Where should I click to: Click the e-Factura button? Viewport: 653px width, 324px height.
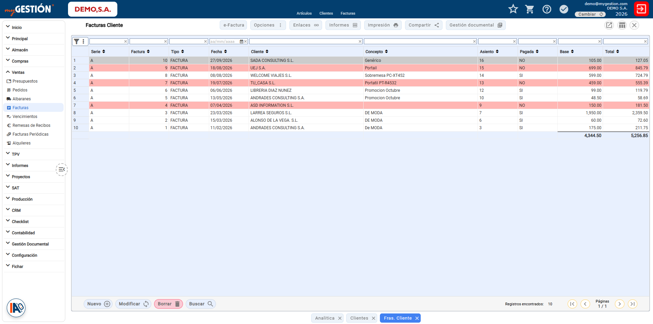(234, 25)
